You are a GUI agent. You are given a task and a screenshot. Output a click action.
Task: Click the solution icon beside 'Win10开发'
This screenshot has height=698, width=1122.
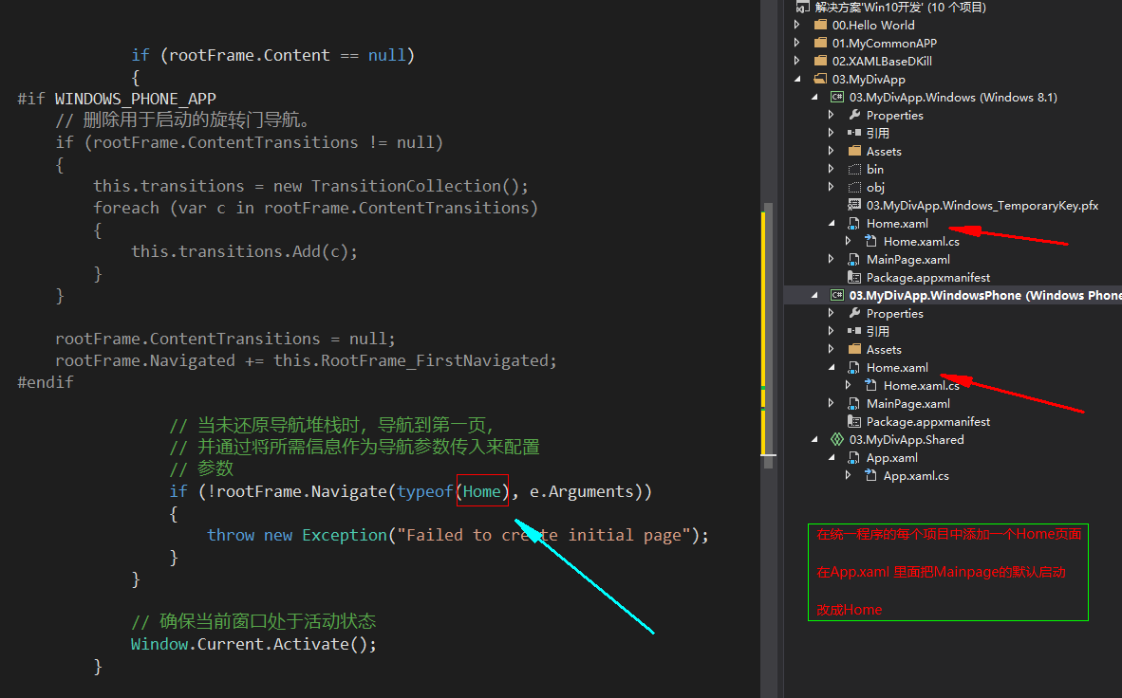(x=803, y=8)
